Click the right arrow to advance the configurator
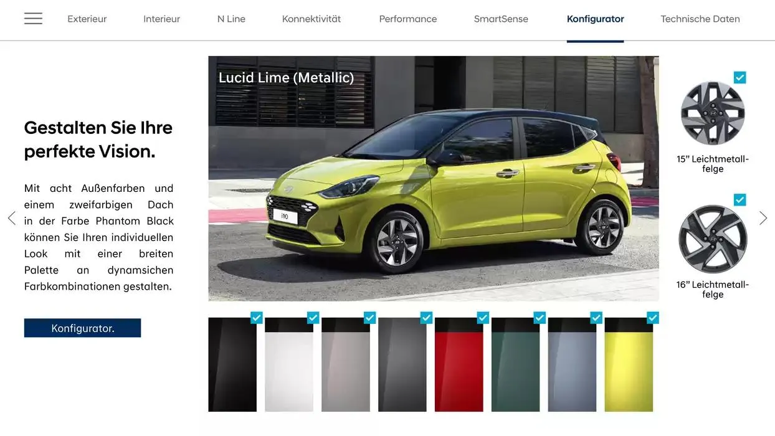 click(763, 218)
